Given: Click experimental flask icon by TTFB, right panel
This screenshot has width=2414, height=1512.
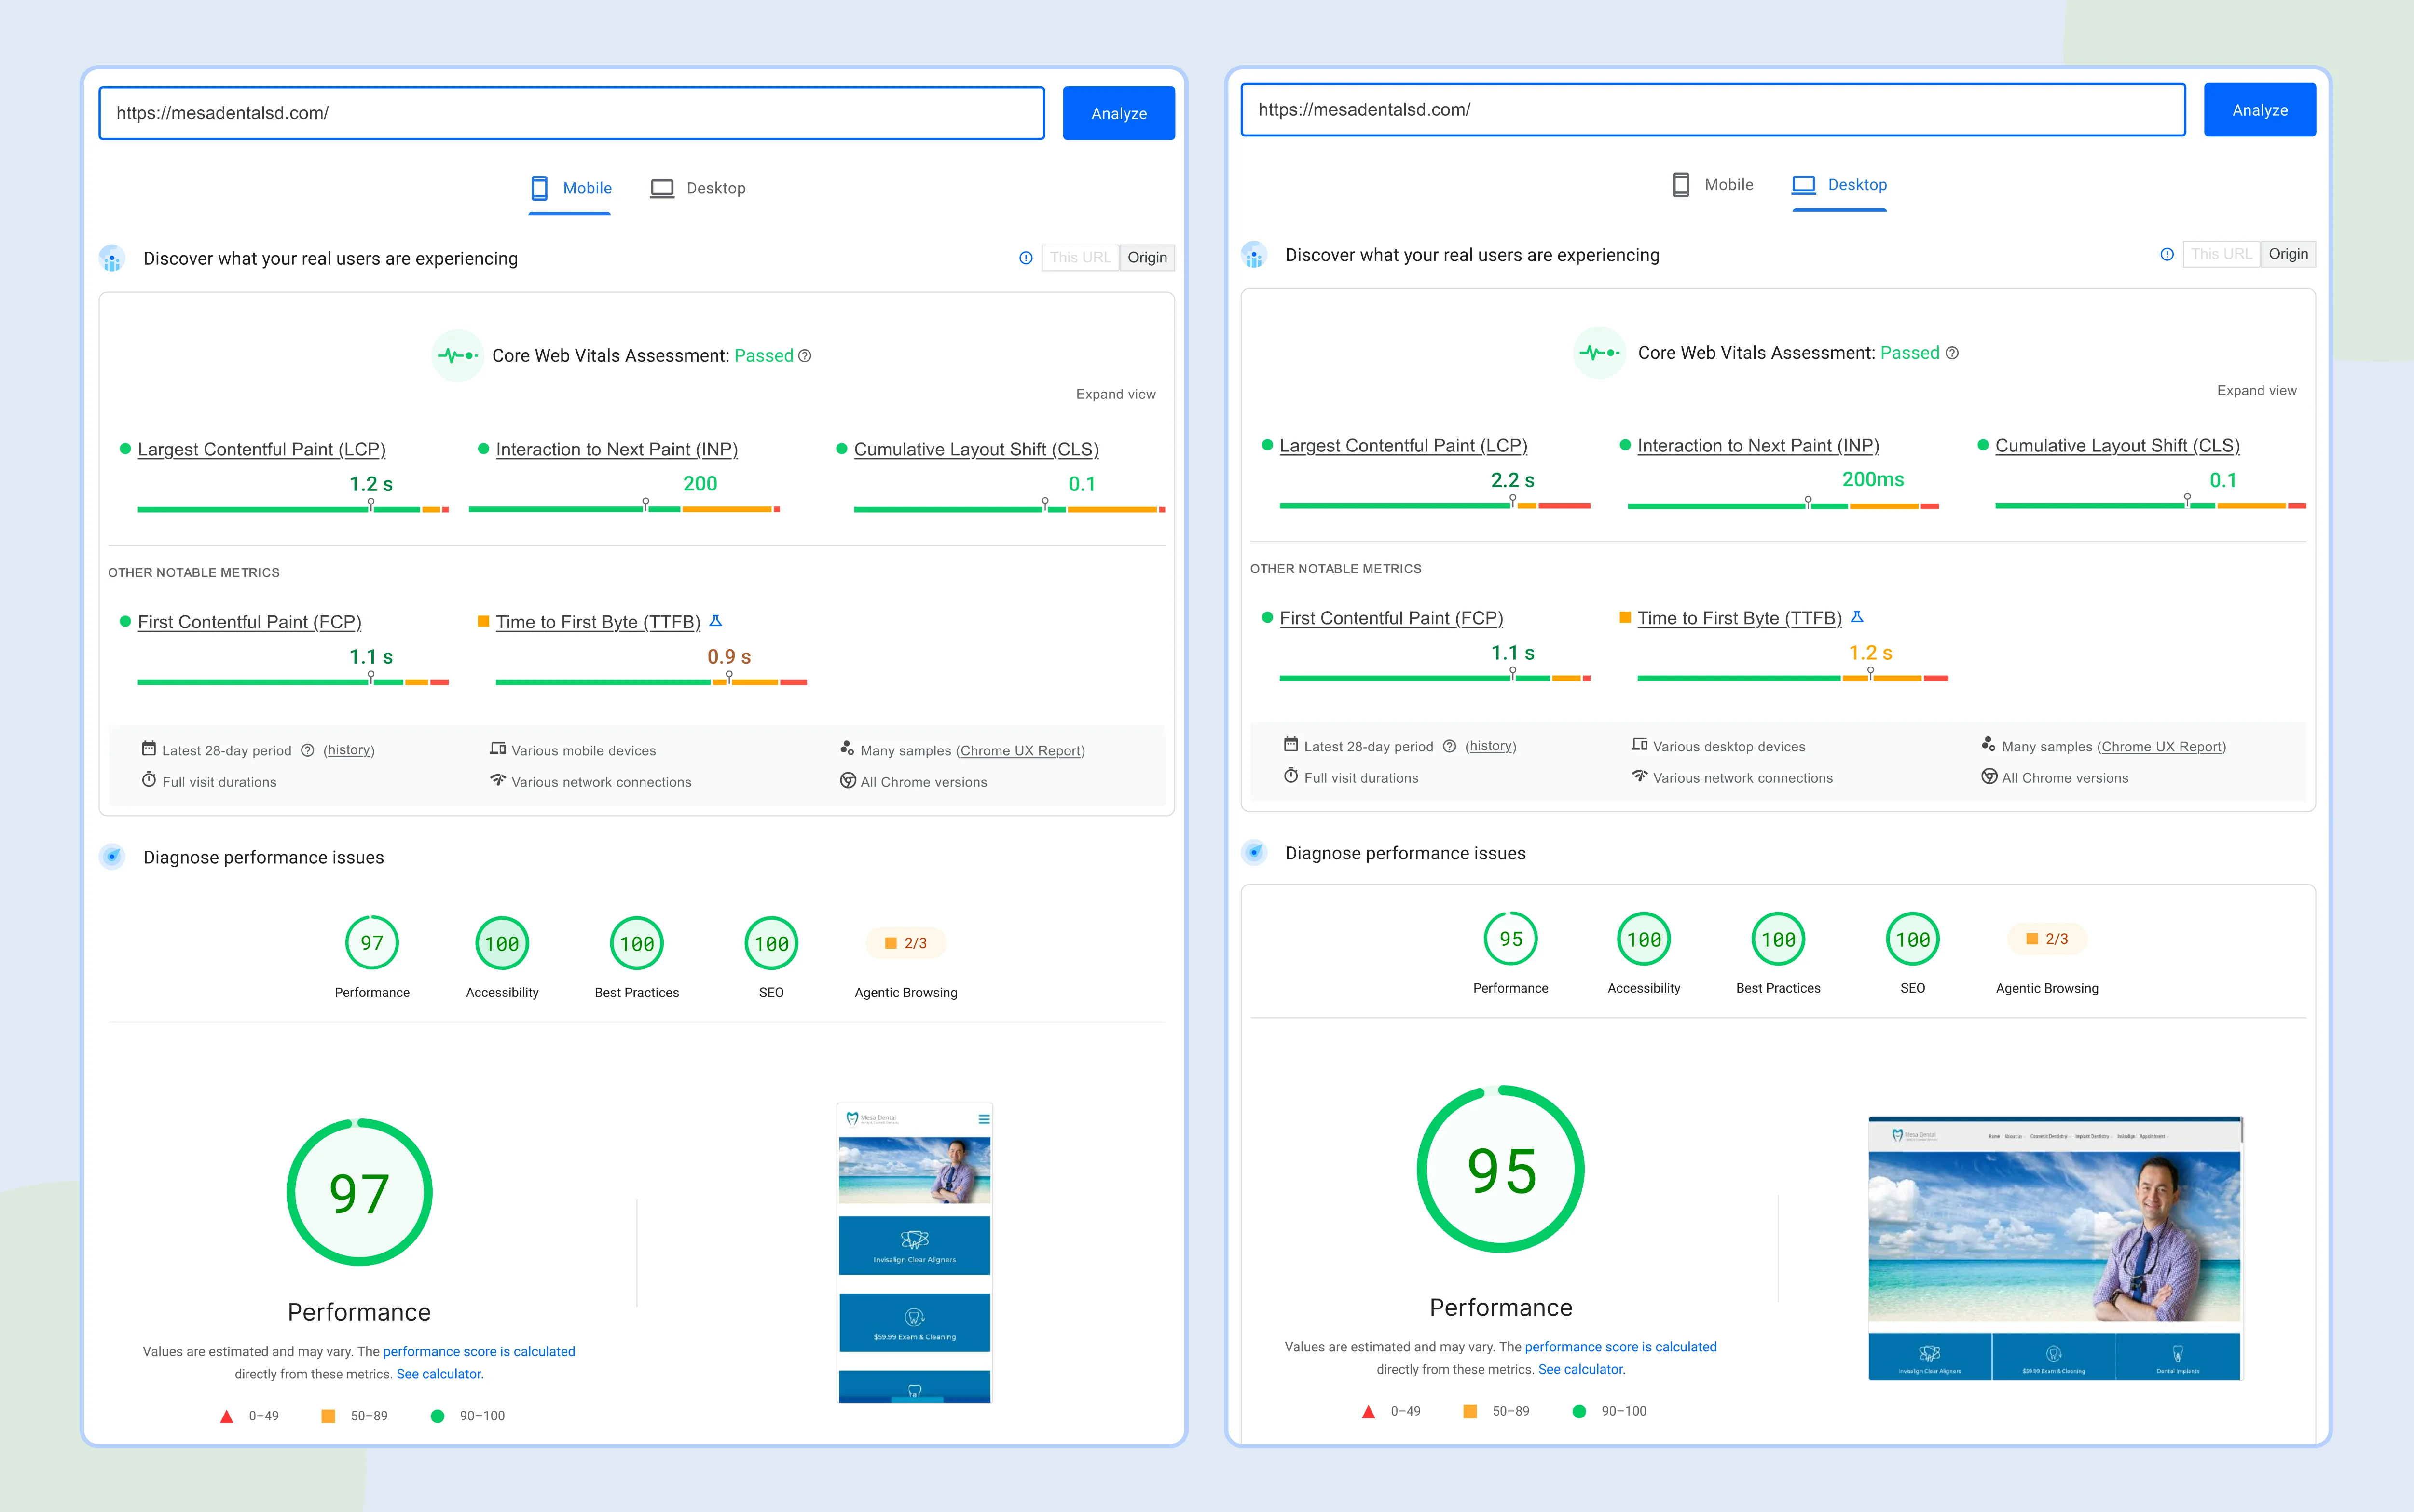Looking at the screenshot, I should pos(1857,617).
